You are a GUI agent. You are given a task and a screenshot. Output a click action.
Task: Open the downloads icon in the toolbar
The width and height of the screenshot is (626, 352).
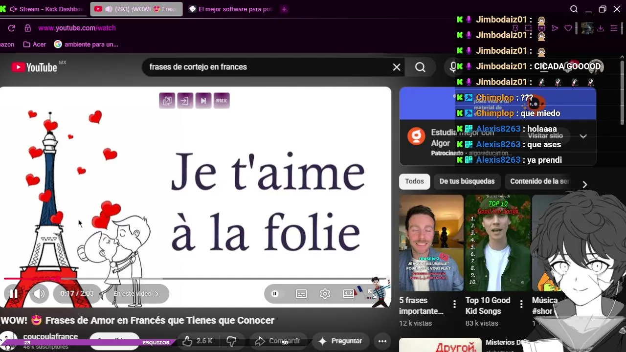(x=601, y=28)
